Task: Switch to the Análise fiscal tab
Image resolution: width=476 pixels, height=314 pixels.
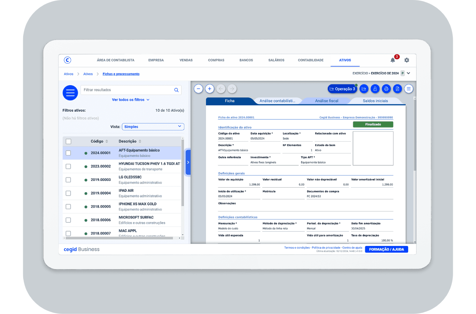Action: pyautogui.click(x=327, y=101)
